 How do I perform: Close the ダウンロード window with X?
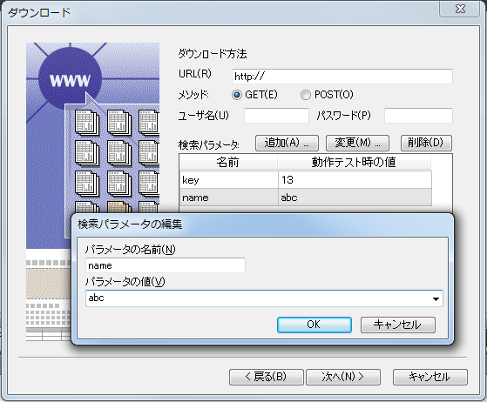coord(460,9)
